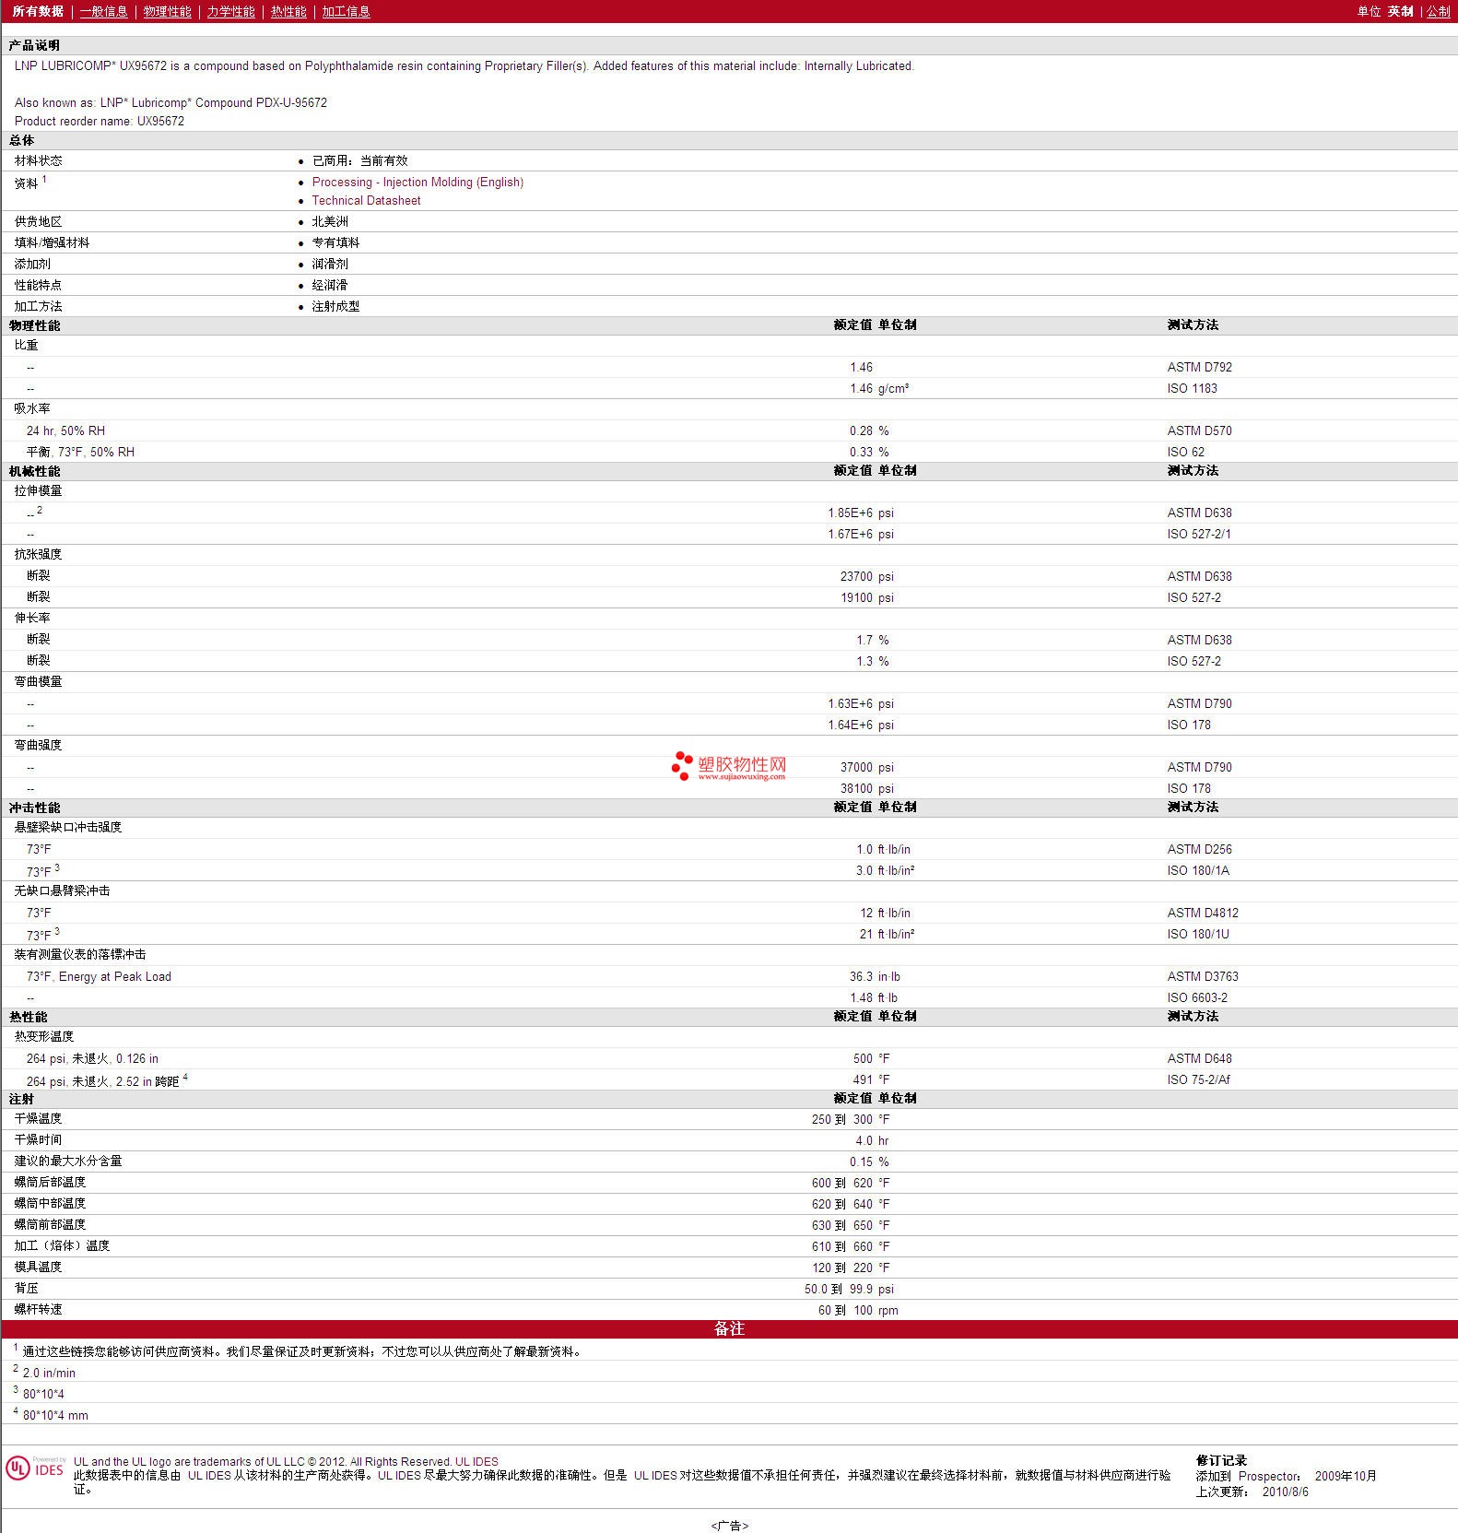Select the 36.3 in·lb value
The height and width of the screenshot is (1533, 1458).
[875, 976]
